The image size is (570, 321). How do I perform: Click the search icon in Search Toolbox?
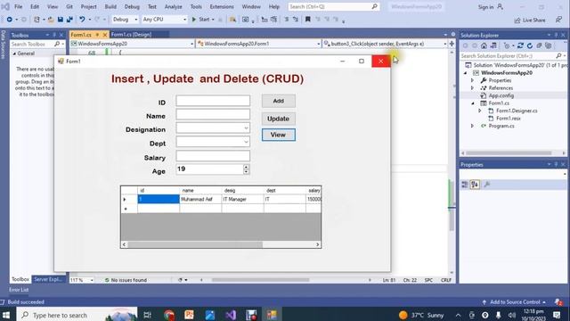coord(57,44)
